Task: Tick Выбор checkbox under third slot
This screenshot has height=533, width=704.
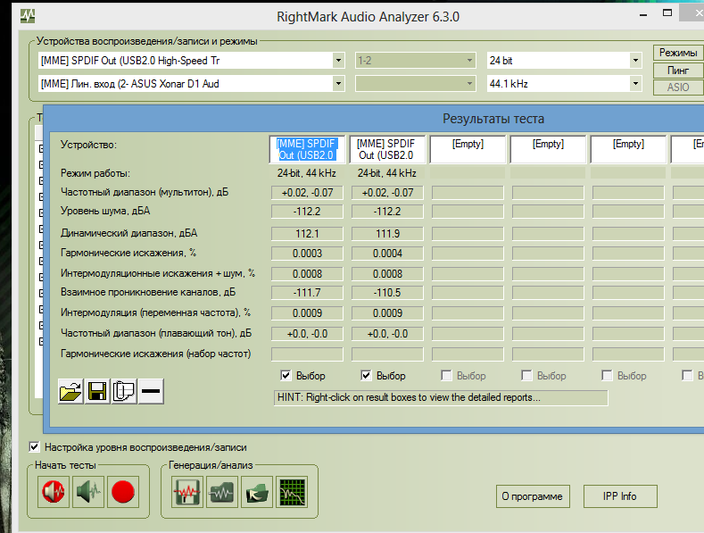Action: click(446, 375)
